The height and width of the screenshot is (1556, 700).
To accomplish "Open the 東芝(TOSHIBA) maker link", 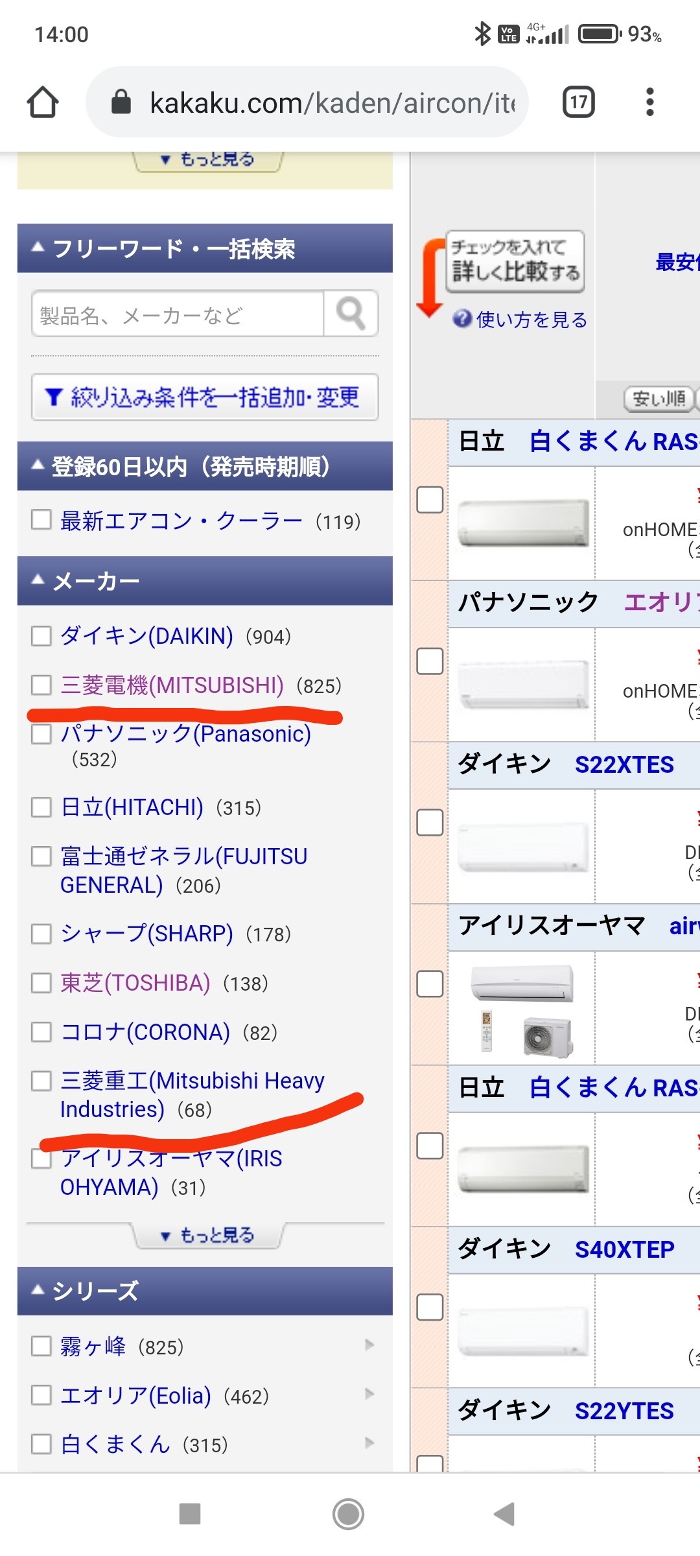I will coord(135,983).
